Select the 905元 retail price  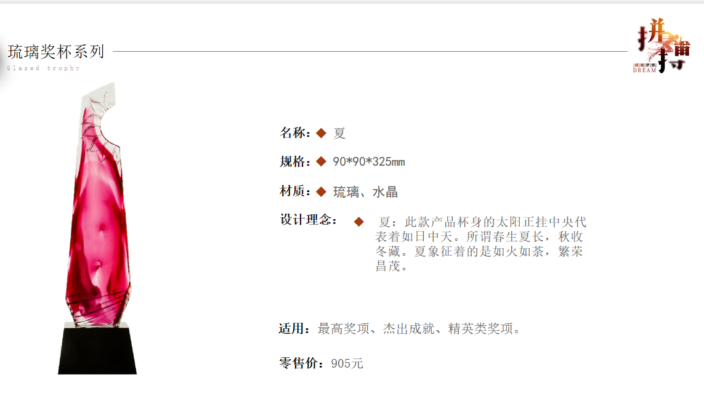coord(347,363)
